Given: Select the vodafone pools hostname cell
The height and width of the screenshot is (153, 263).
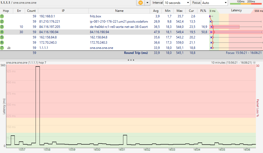Looking at the screenshot, I should tap(119, 22).
